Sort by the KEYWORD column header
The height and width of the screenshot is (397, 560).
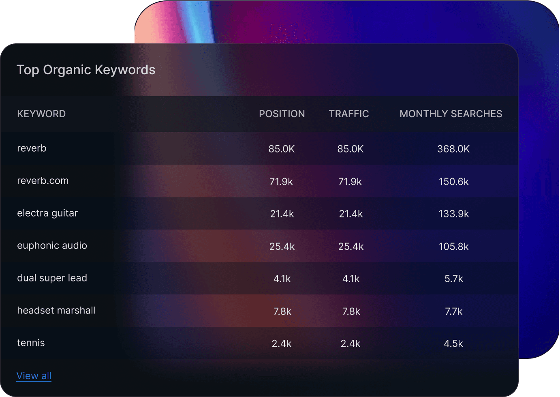coord(41,114)
